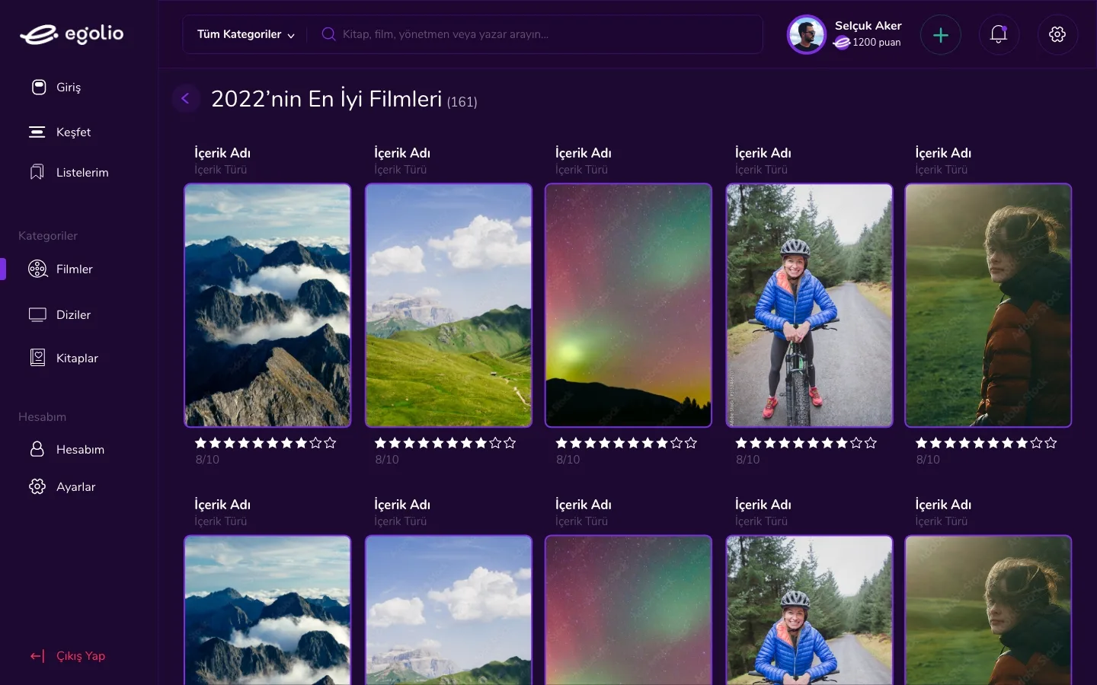Open the woman in meadow poster in first row
This screenshot has height=685, width=1097.
[x=988, y=305]
